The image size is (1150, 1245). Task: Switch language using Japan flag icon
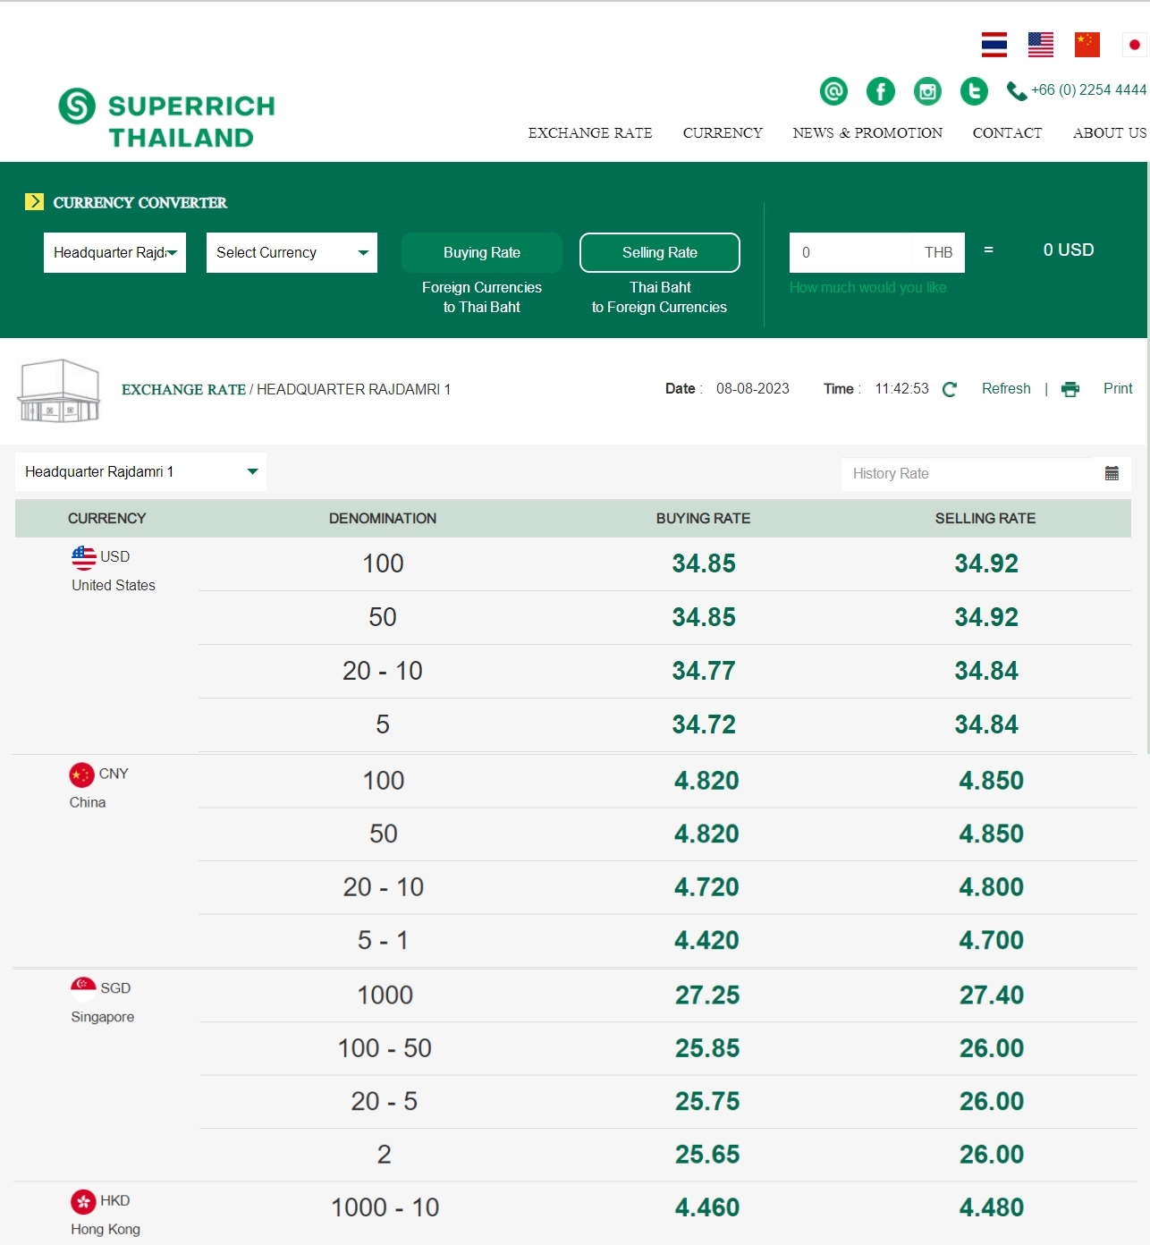1134,45
